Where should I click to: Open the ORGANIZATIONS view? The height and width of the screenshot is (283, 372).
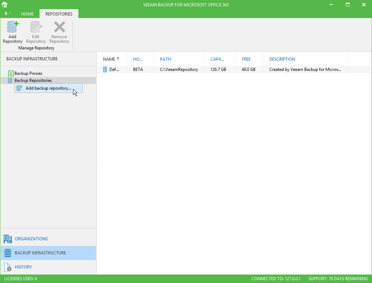tap(48, 239)
